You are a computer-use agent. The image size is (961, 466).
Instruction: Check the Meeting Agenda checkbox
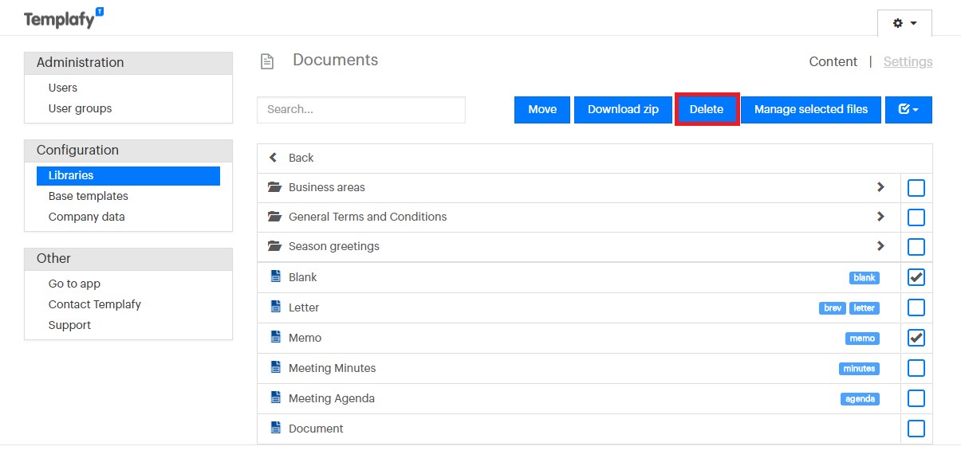(916, 398)
